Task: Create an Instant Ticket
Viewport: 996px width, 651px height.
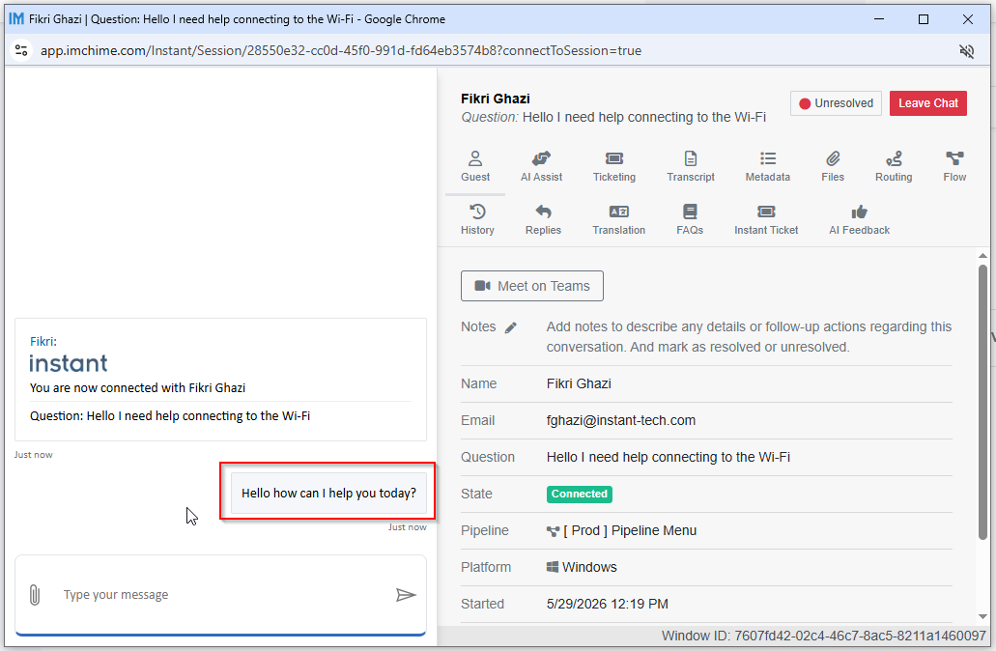Action: [766, 220]
